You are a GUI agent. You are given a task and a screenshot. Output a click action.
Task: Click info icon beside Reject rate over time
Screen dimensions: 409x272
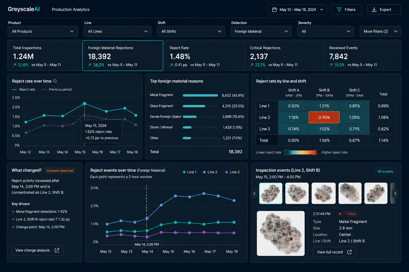[55, 81]
